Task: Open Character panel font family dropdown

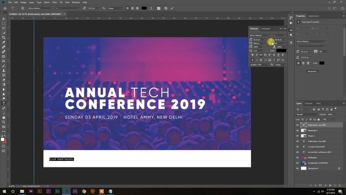Action: click(261, 35)
